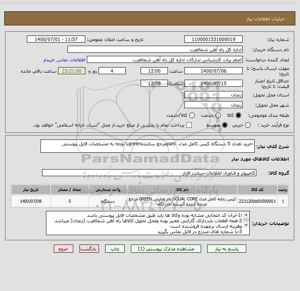Click the پاسخ به نیاز button
The image size is (300, 291).
[x=227, y=249]
